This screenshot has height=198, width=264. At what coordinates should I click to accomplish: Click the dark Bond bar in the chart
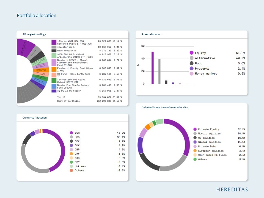pyautogui.click(x=166, y=82)
